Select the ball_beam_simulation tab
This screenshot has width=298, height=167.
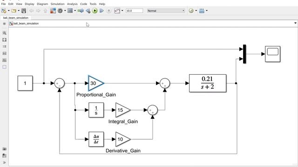click(x=16, y=18)
